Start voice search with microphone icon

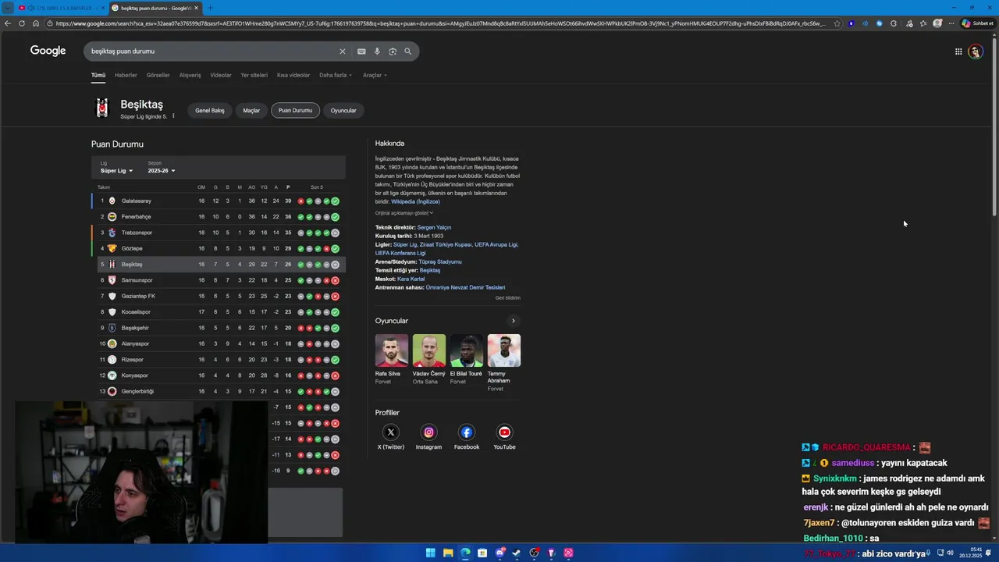377,52
